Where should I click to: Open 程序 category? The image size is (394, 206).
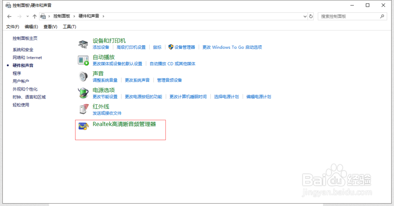point(17,73)
